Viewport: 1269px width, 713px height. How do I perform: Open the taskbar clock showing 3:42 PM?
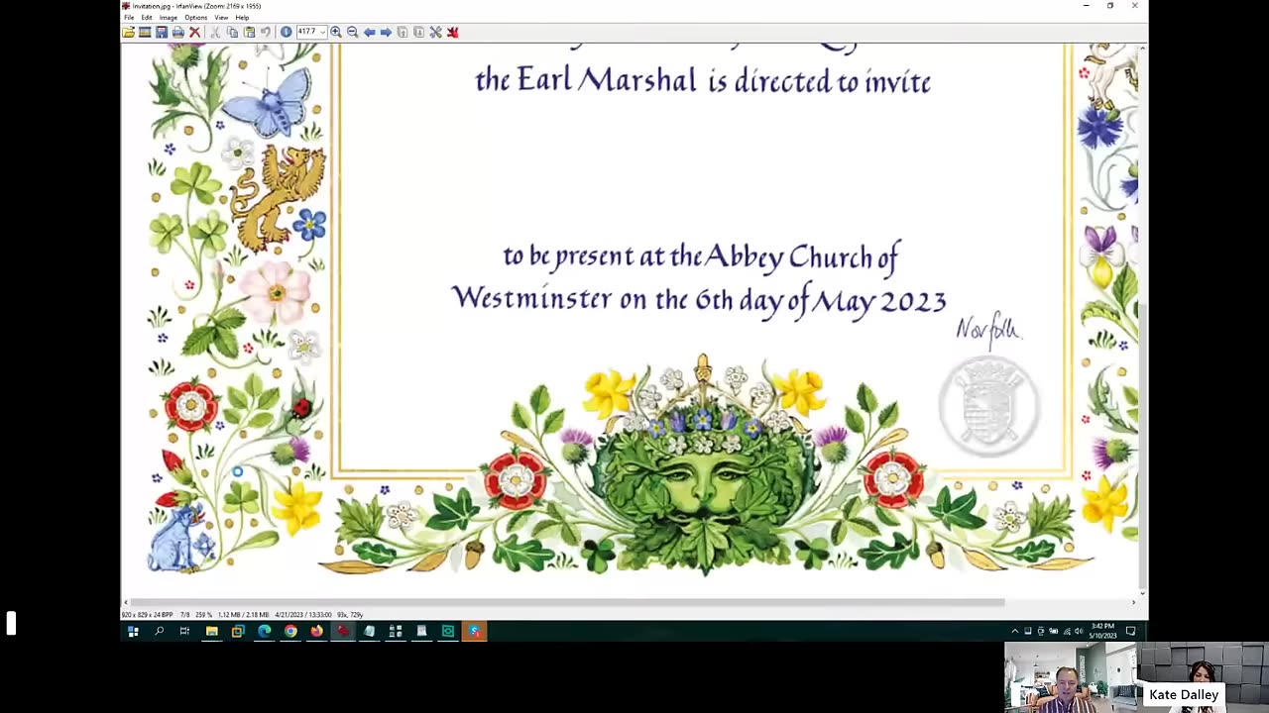pos(1101,631)
